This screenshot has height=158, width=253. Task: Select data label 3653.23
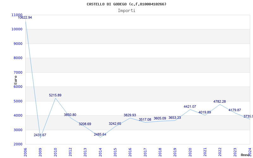coord(175,118)
